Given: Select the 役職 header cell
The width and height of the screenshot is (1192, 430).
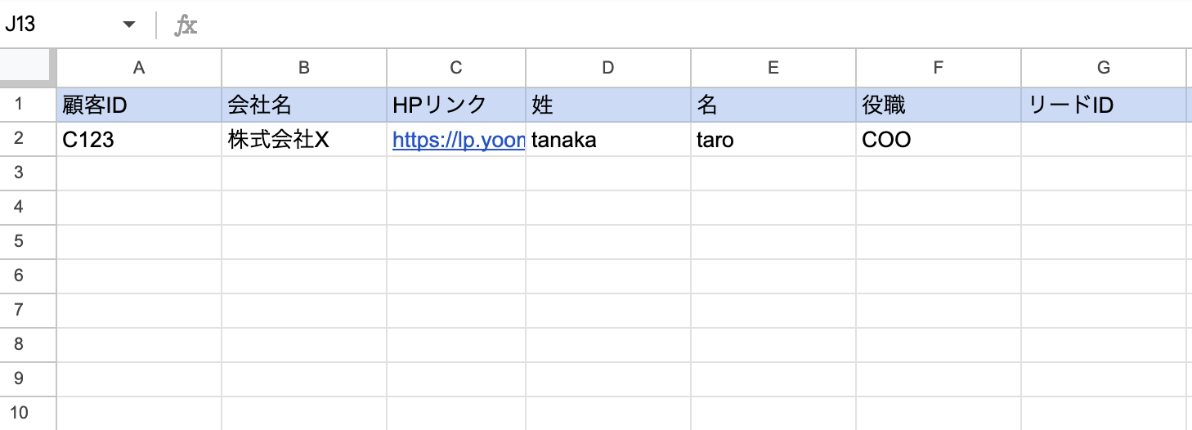Looking at the screenshot, I should pyautogui.click(x=939, y=105).
